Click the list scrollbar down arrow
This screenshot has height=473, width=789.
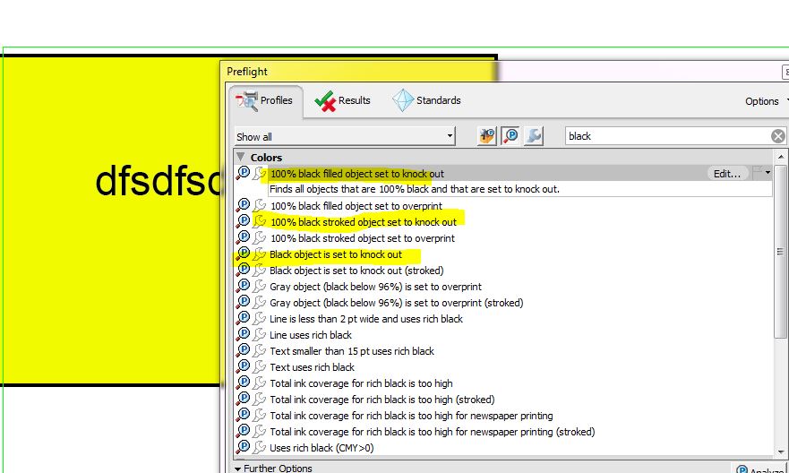[780, 451]
